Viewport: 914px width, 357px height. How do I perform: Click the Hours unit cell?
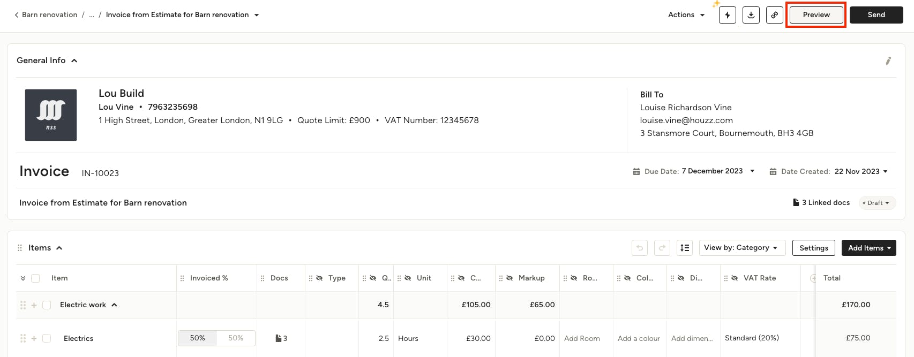pyautogui.click(x=408, y=339)
